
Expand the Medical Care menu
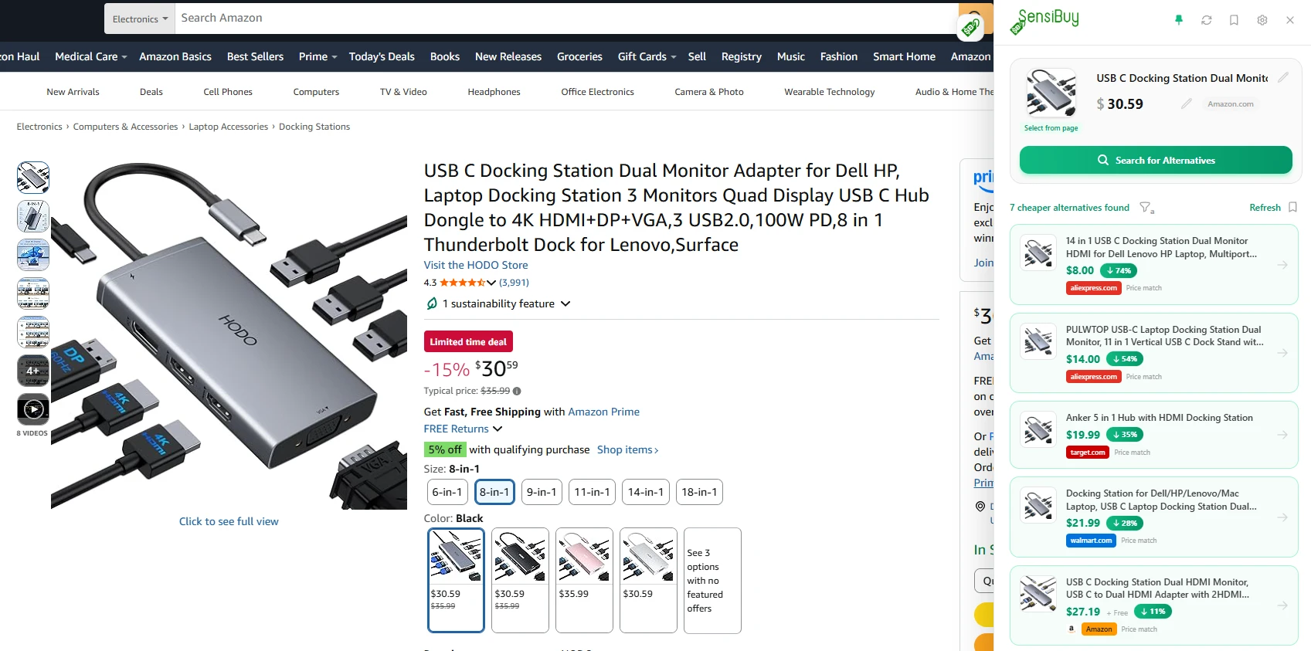90,56
